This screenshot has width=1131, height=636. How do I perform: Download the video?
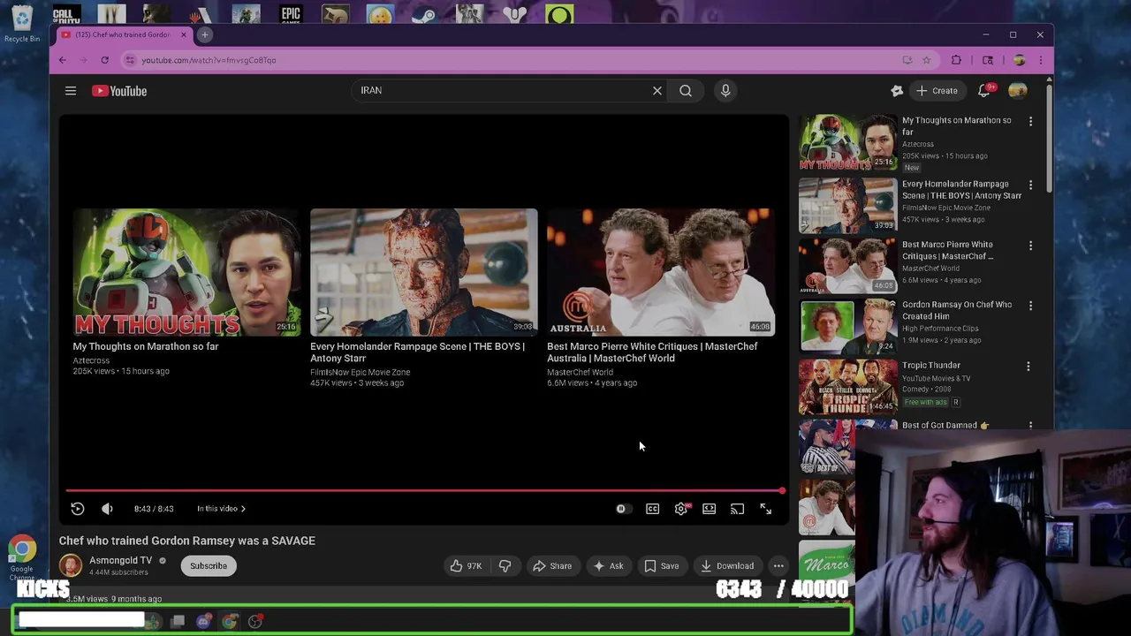[x=726, y=566]
